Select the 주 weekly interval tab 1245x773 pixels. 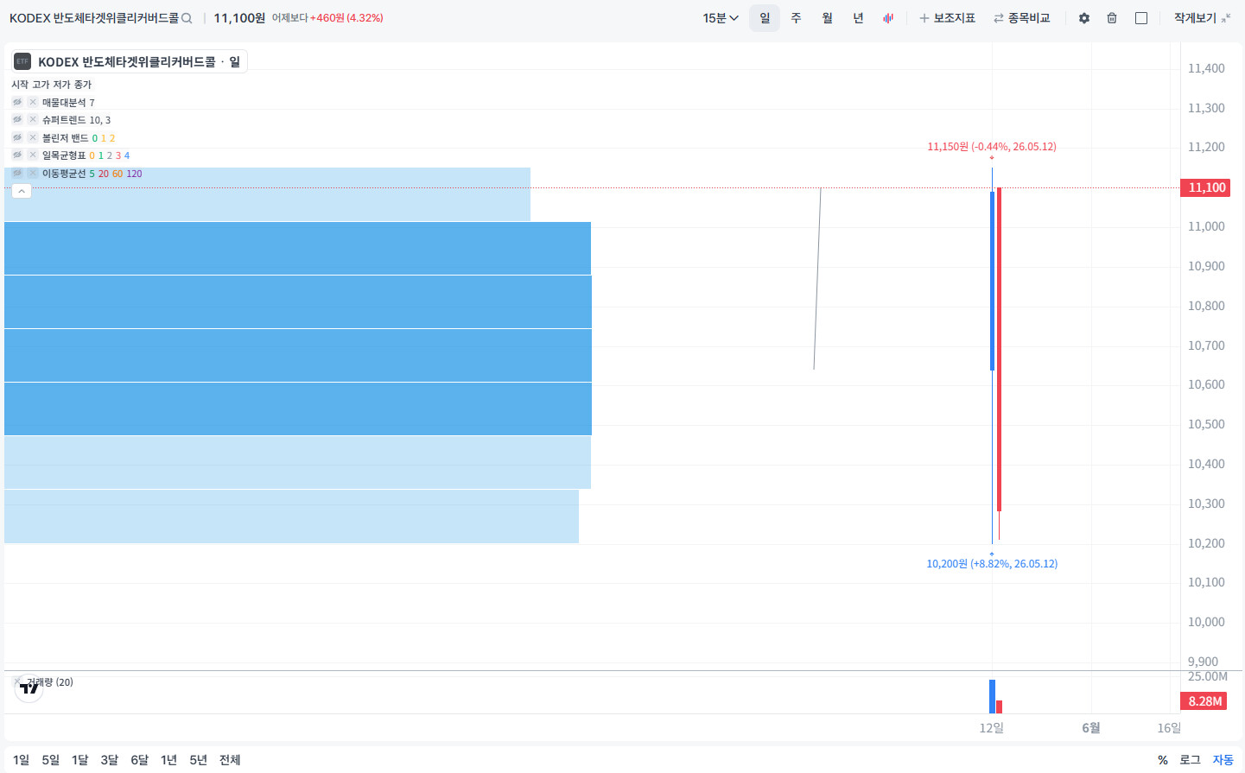tap(796, 18)
